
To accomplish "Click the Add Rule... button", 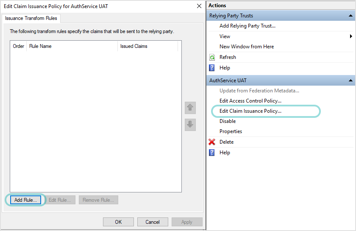I will coord(25,200).
